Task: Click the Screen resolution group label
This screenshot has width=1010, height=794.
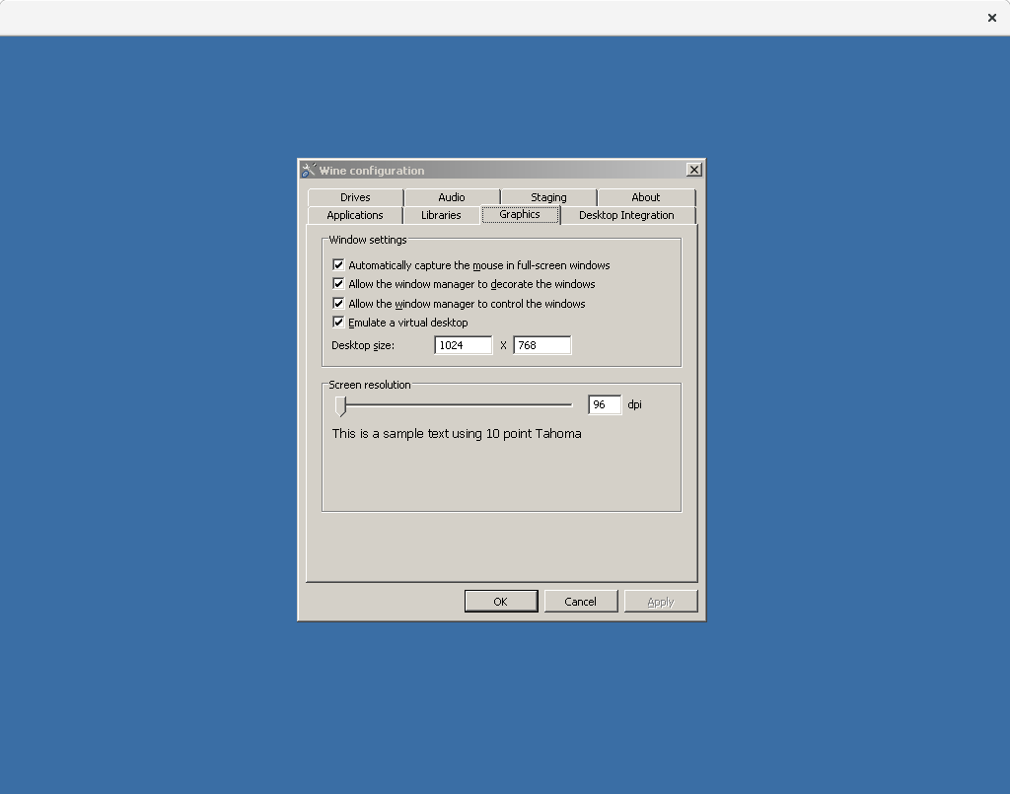Action: click(370, 385)
